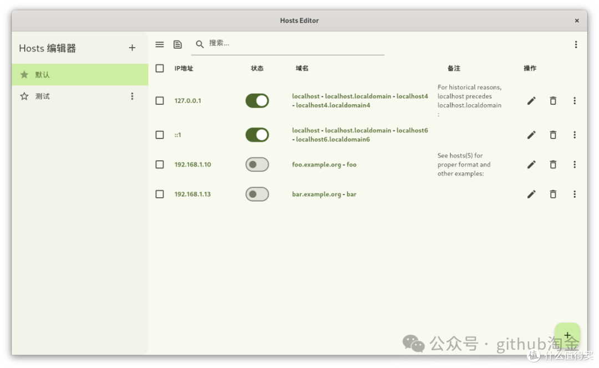Check the select-all checkbox in table header
This screenshot has width=599, height=368.
click(160, 68)
